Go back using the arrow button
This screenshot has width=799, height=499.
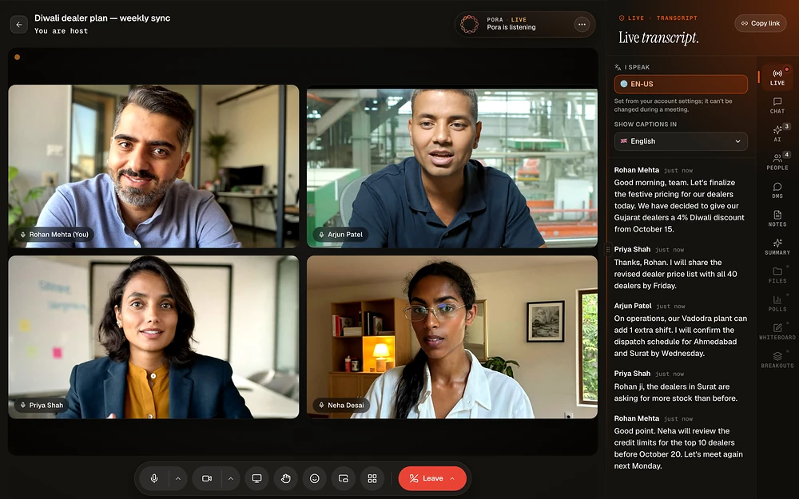coord(19,24)
